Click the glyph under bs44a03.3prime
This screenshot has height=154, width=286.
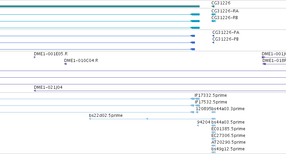(213, 112)
